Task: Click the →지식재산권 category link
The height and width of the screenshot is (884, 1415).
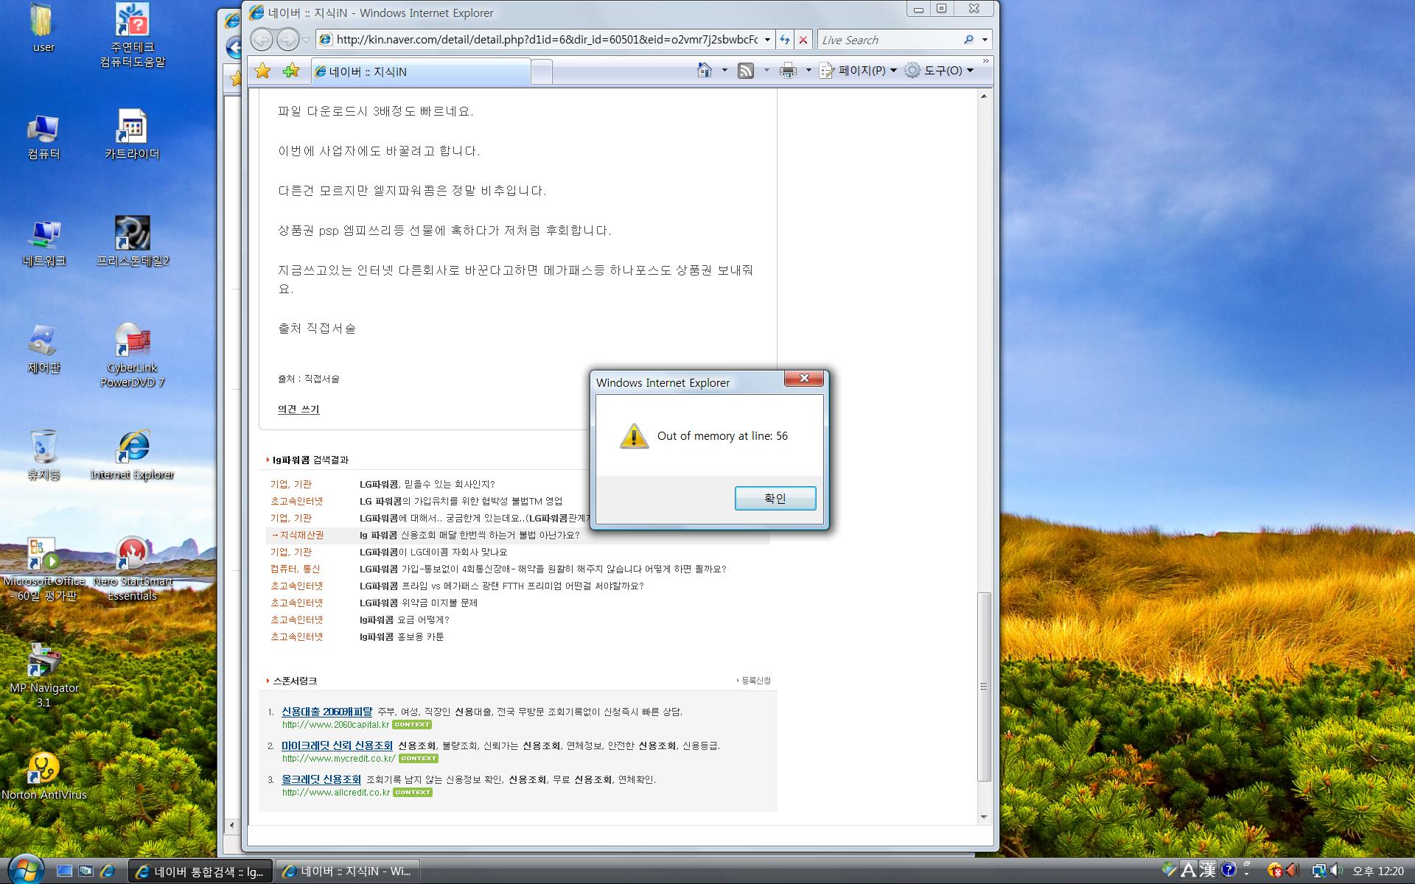Action: pyautogui.click(x=297, y=535)
